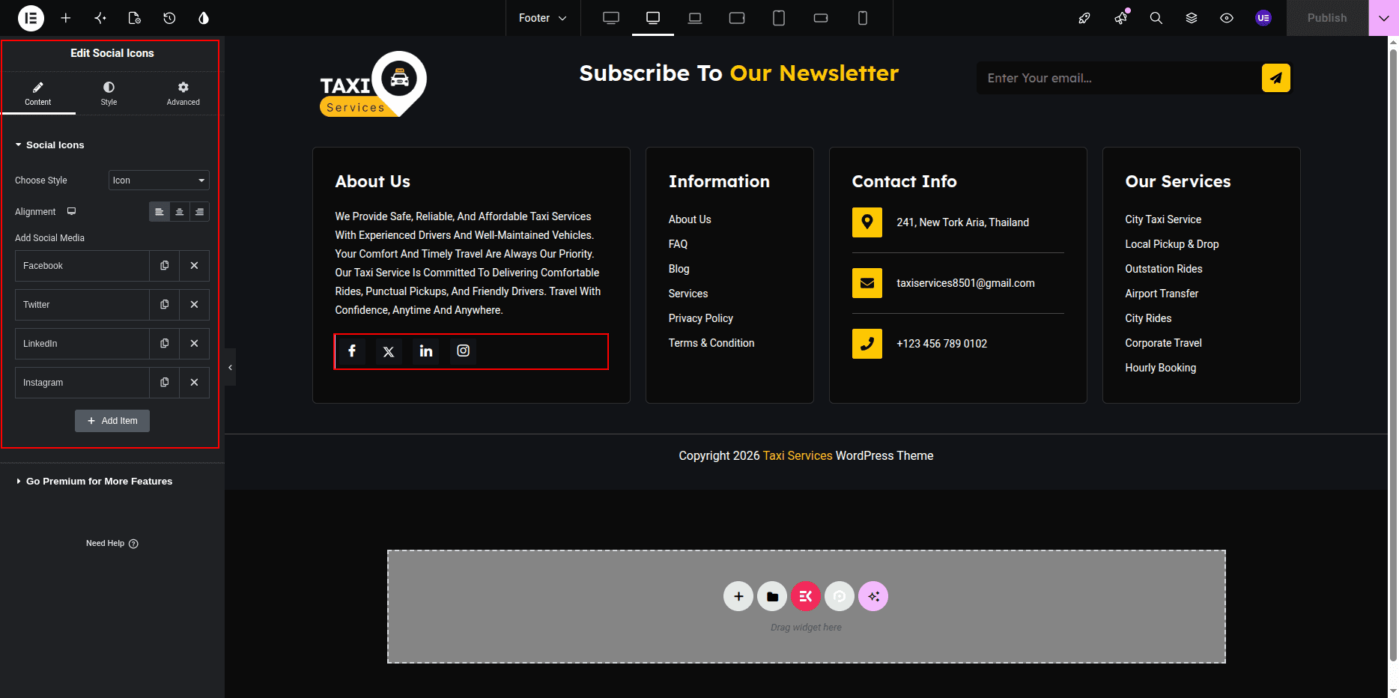Click the Instagram icon in the footer
Screen dimensions: 1399x698
pos(464,351)
